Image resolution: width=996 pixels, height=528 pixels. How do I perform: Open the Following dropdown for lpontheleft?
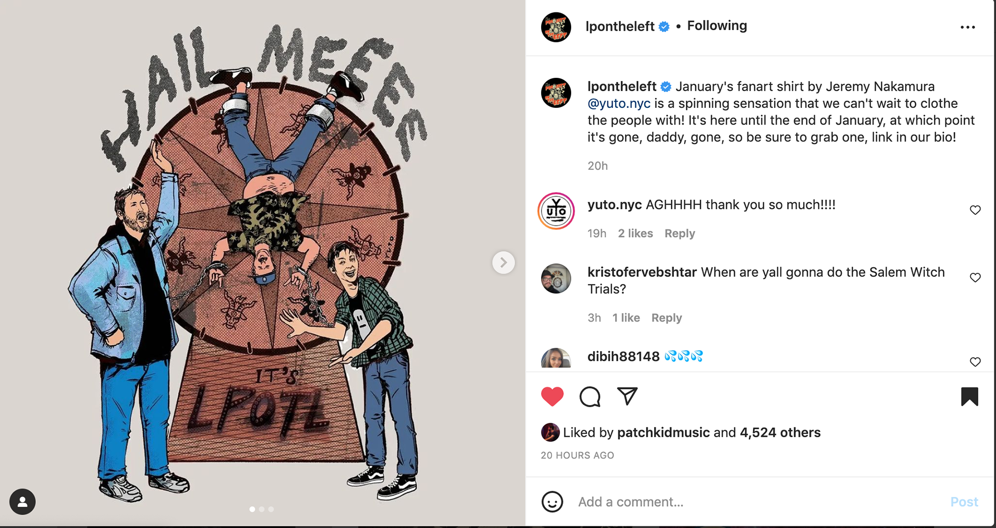(x=717, y=26)
